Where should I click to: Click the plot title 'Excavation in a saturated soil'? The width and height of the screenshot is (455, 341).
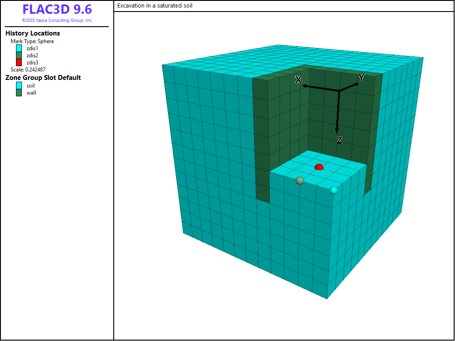(155, 6)
